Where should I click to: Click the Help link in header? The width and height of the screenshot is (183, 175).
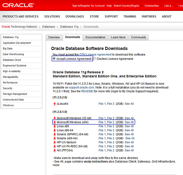(x=109, y=6)
